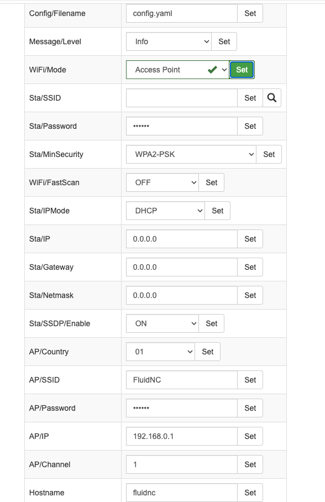This screenshot has height=502, width=325.
Task: Open the Sta/MinSecurity WPA2-PSK dropdown
Action: tap(191, 154)
